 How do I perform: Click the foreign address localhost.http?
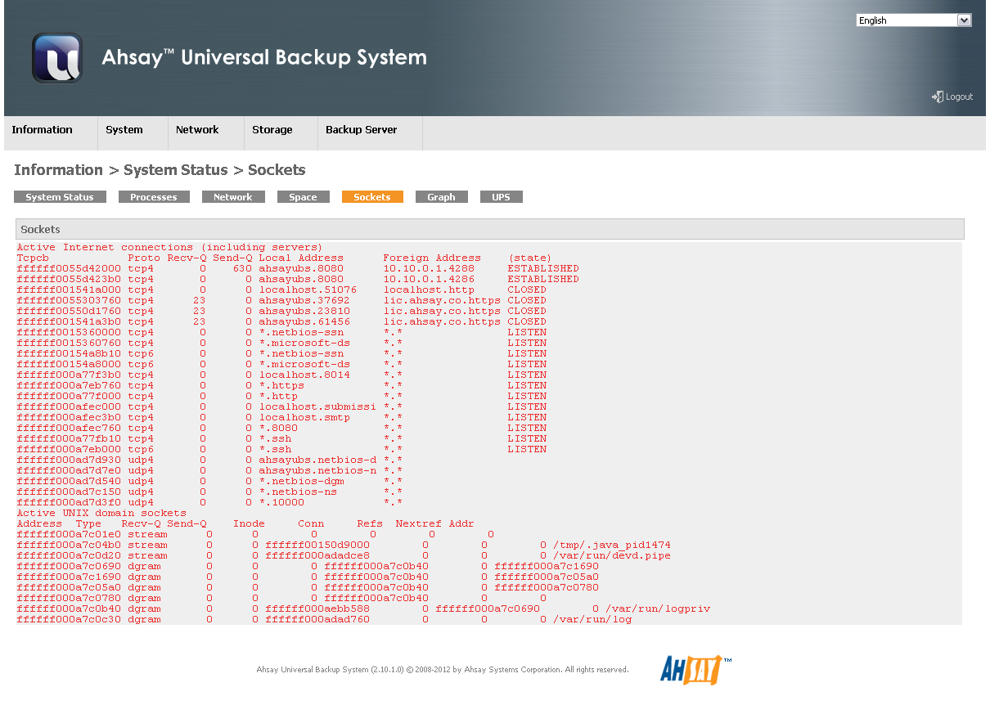429,290
